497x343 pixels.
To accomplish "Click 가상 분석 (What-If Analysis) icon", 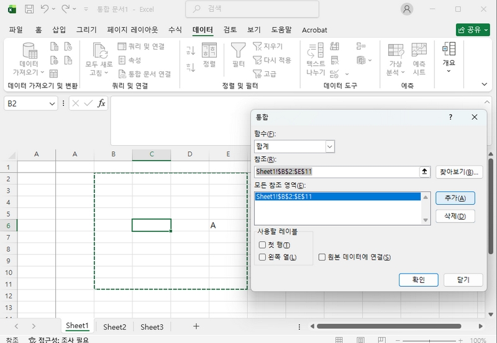I will point(396,59).
